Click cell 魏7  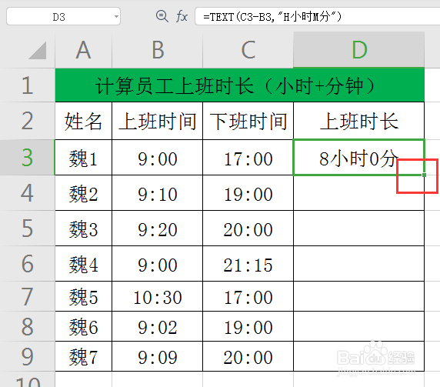pyautogui.click(x=83, y=356)
